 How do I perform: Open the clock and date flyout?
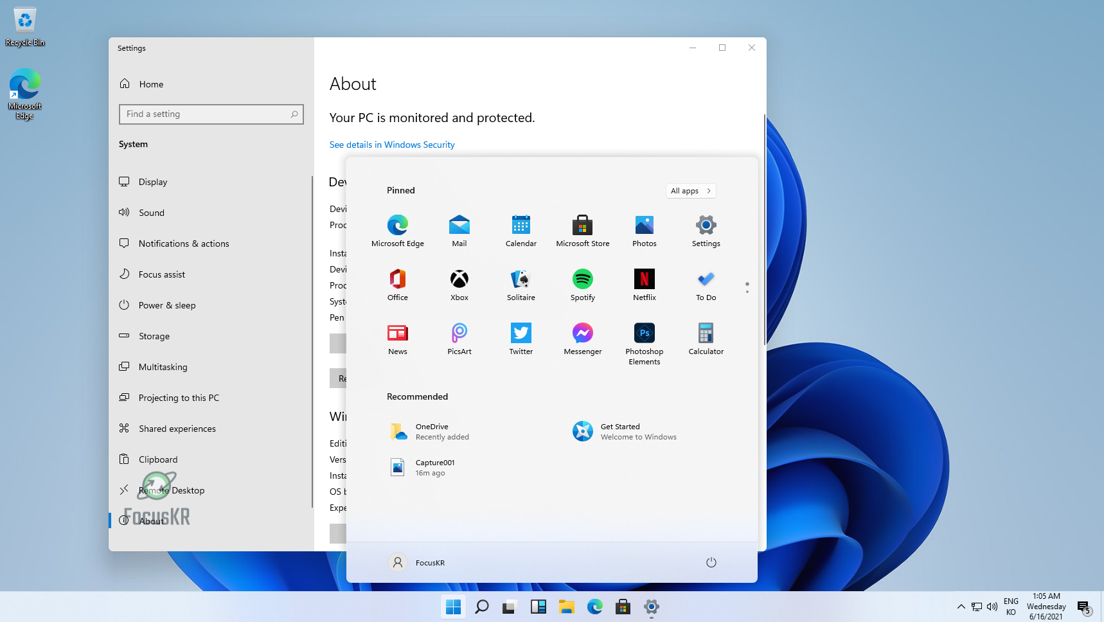click(x=1046, y=607)
